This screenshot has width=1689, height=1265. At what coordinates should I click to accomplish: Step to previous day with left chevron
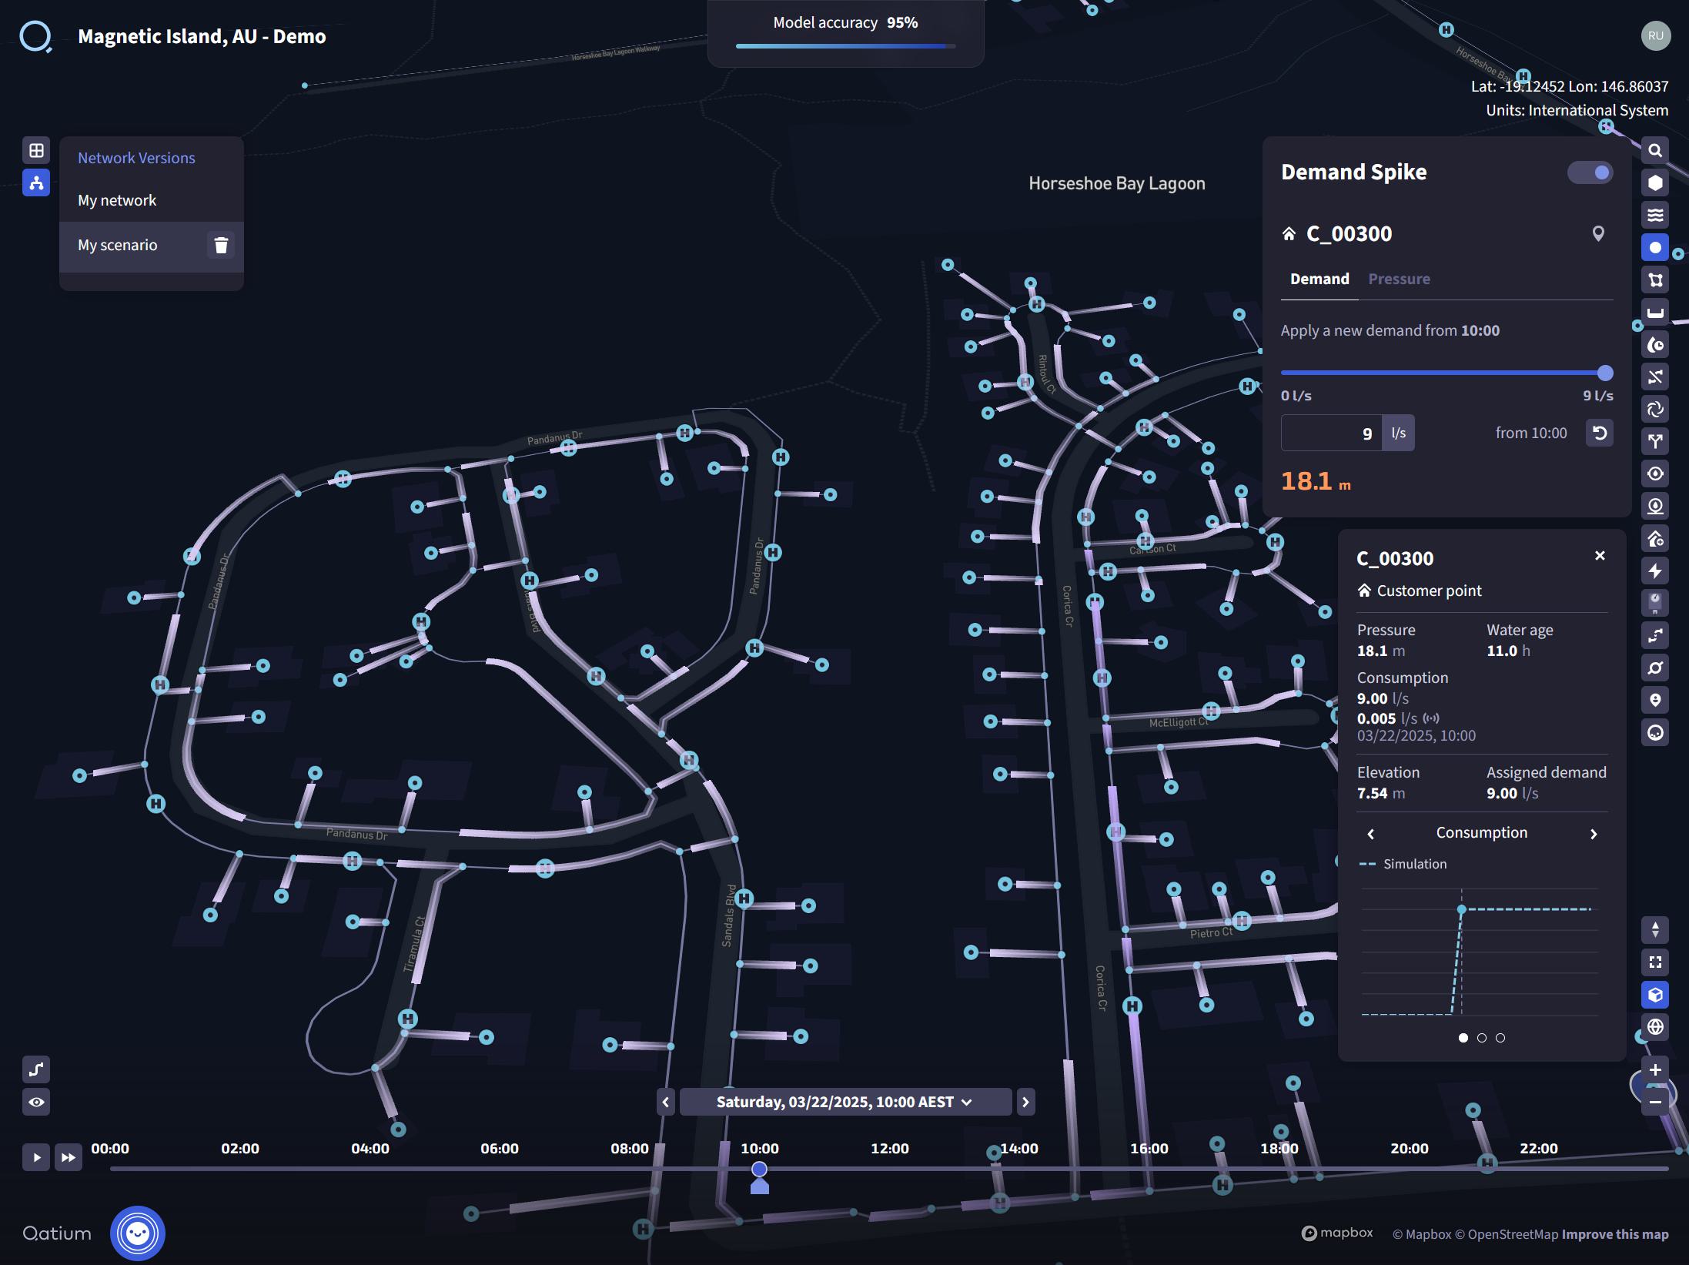666,1102
